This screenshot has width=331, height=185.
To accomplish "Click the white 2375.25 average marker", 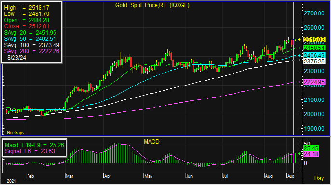I will 314,61.
